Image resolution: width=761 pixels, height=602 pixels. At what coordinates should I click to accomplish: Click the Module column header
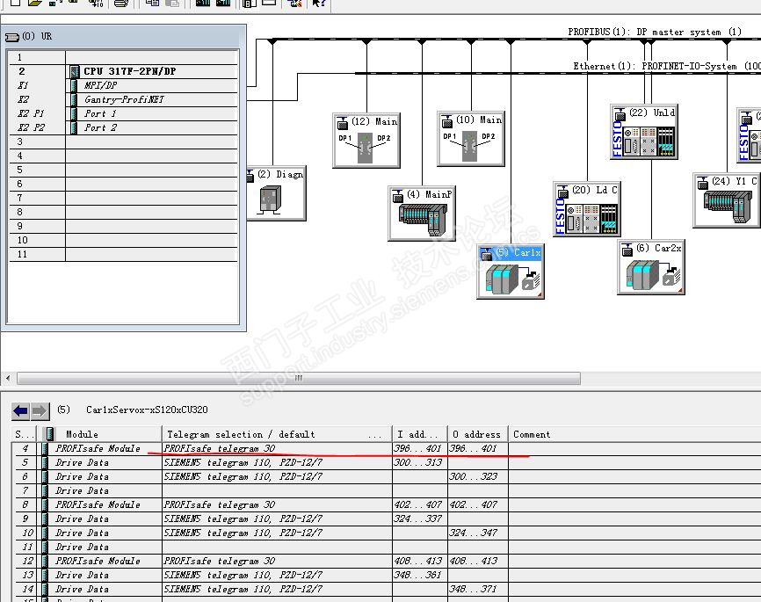[83, 434]
